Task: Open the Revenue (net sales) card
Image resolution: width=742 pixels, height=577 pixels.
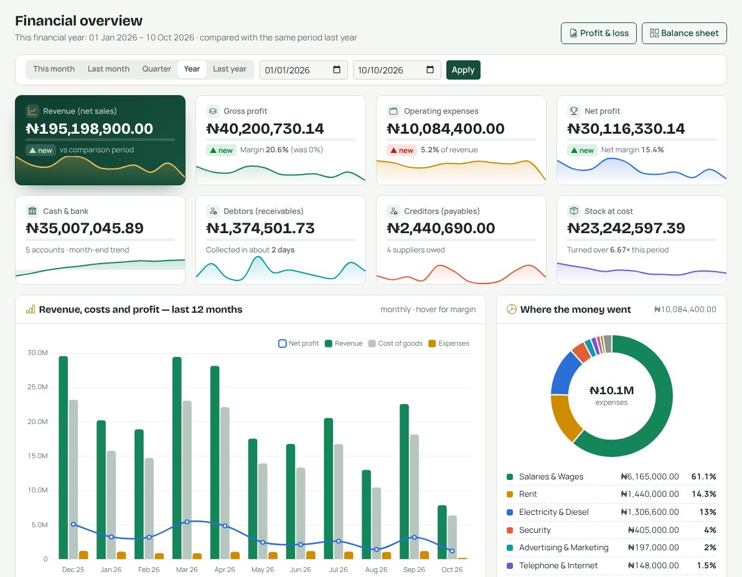Action: (100, 140)
